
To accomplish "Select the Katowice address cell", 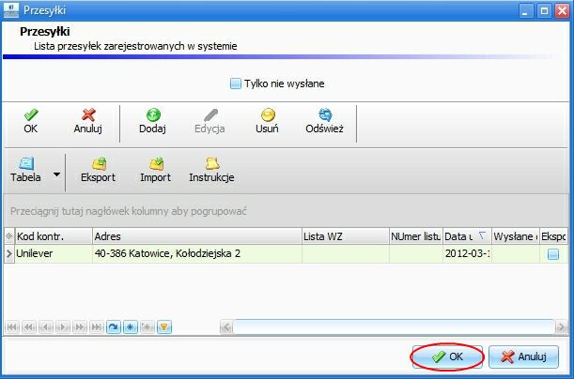I will pos(197,253).
